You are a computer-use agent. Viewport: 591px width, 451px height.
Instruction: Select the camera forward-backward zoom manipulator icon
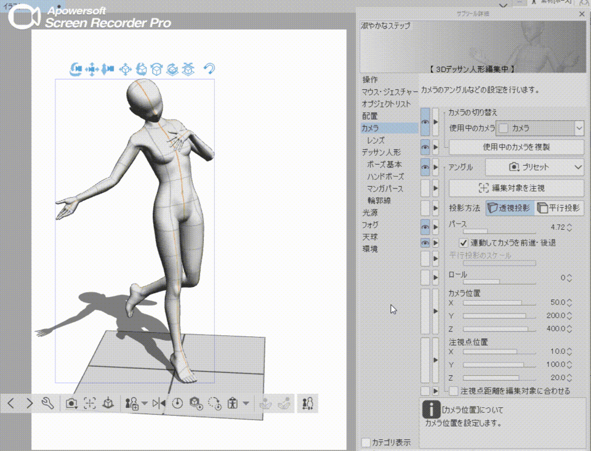[108, 69]
